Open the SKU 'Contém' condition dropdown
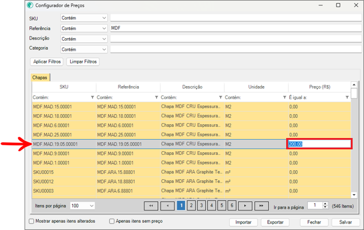Image resolution: width=364 pixels, height=230 pixels. (x=84, y=18)
